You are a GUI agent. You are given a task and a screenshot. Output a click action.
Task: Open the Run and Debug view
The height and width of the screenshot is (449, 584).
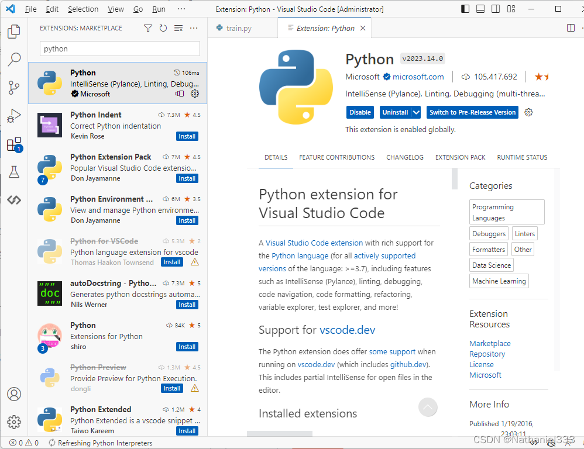pyautogui.click(x=14, y=116)
